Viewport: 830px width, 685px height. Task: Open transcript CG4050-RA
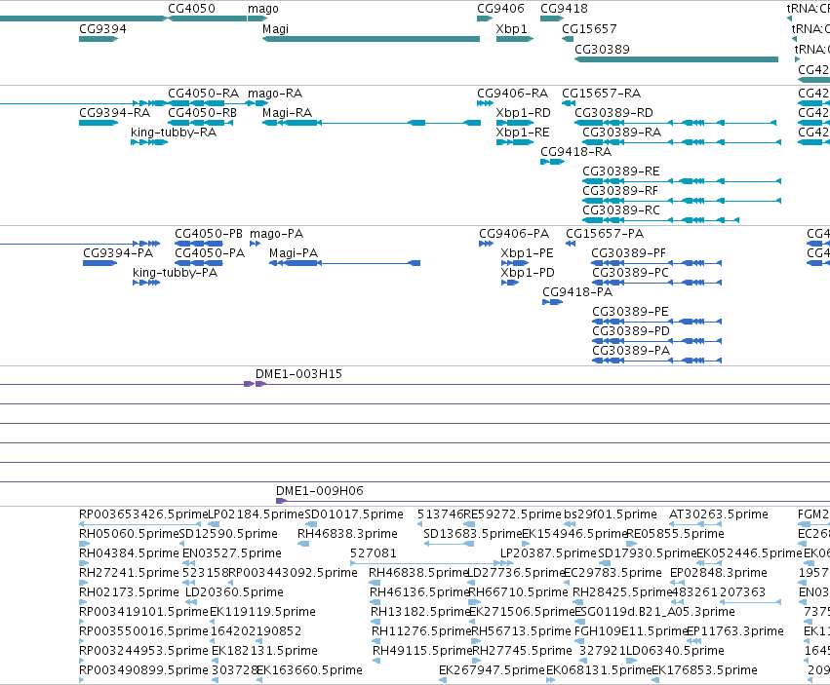coord(203,94)
